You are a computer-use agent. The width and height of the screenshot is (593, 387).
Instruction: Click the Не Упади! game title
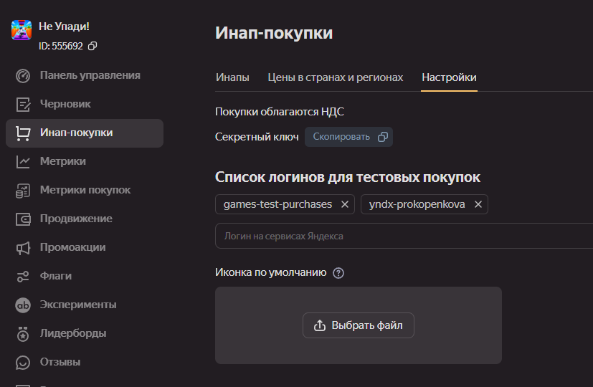[64, 27]
